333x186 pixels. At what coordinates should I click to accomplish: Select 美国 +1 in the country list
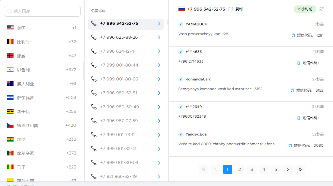point(42,28)
